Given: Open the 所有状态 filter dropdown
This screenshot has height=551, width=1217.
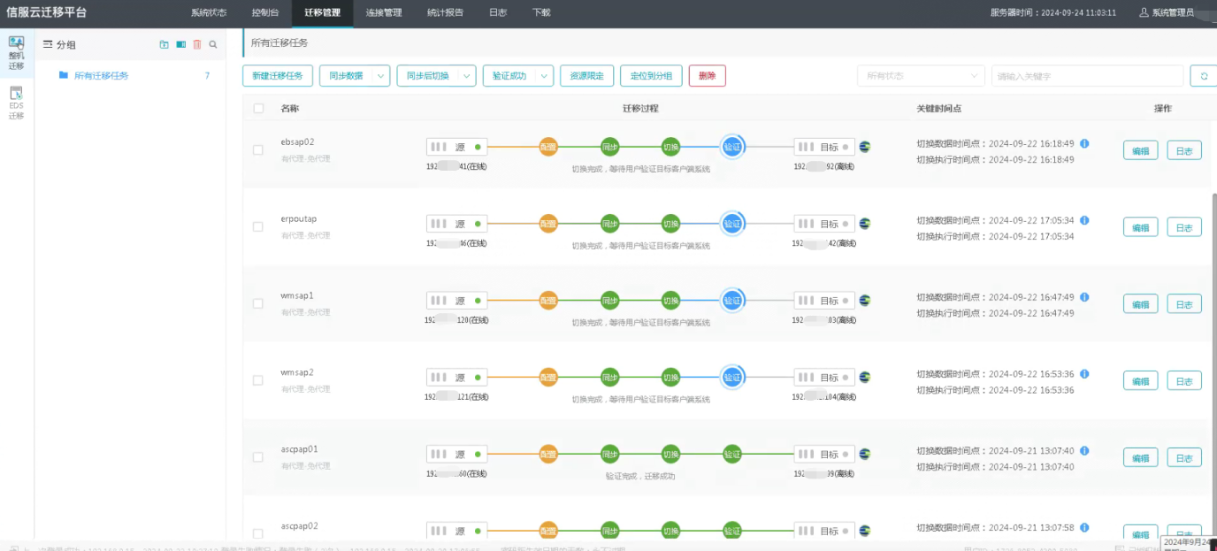Looking at the screenshot, I should click(920, 76).
